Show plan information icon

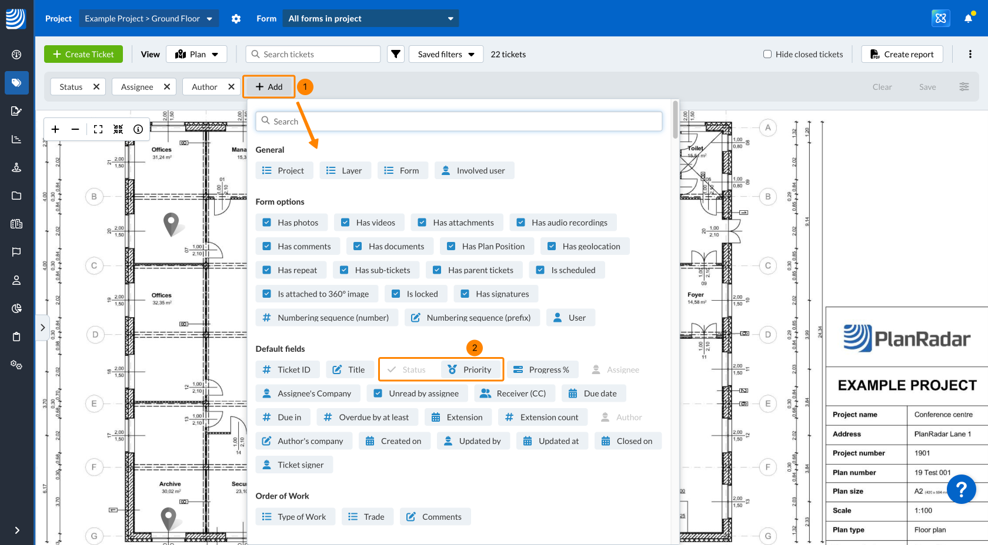[138, 129]
